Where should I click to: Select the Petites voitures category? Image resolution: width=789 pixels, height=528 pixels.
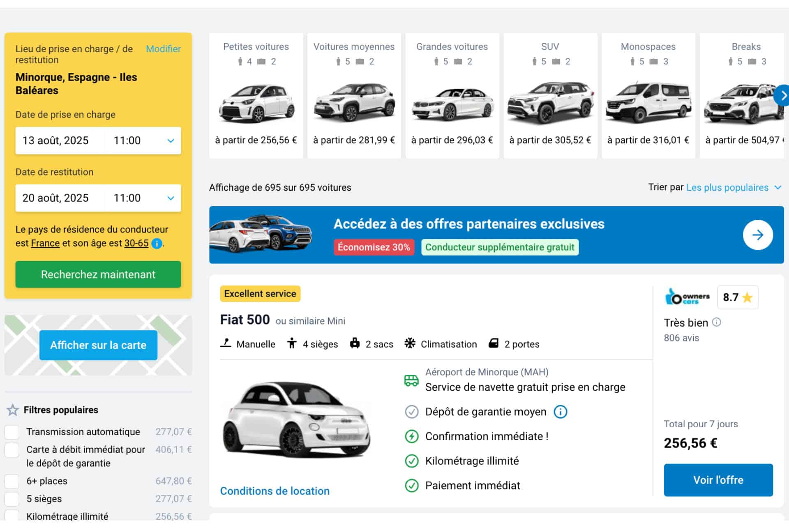coord(256,95)
